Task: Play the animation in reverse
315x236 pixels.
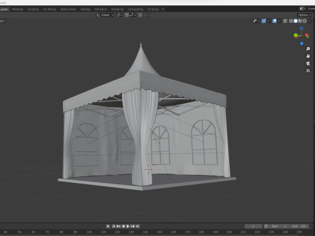Action: 123,226
